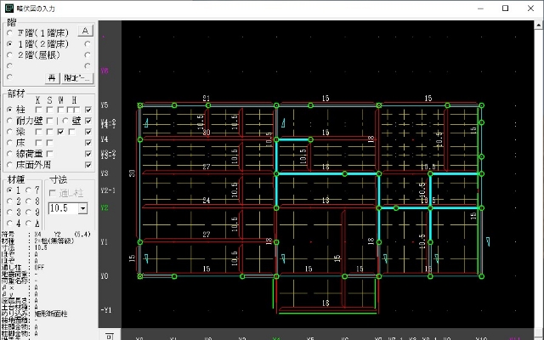Select the F階(1階床) floor option
Screen dimensions: 544x340
point(9,32)
